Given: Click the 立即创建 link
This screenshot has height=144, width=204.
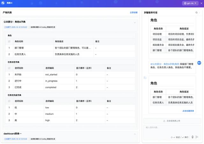Looking at the screenshot, I should [134, 12].
